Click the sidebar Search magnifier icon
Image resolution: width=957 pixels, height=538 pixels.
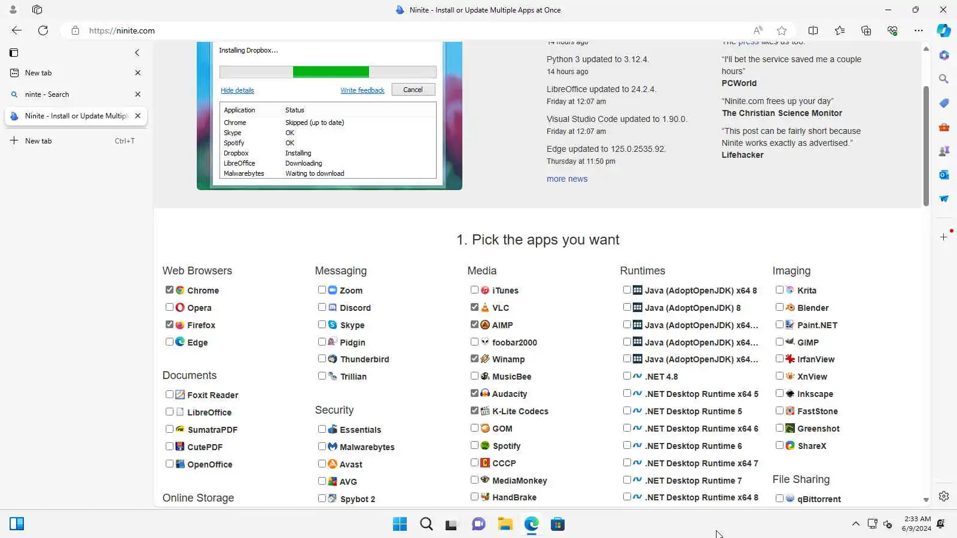944,79
